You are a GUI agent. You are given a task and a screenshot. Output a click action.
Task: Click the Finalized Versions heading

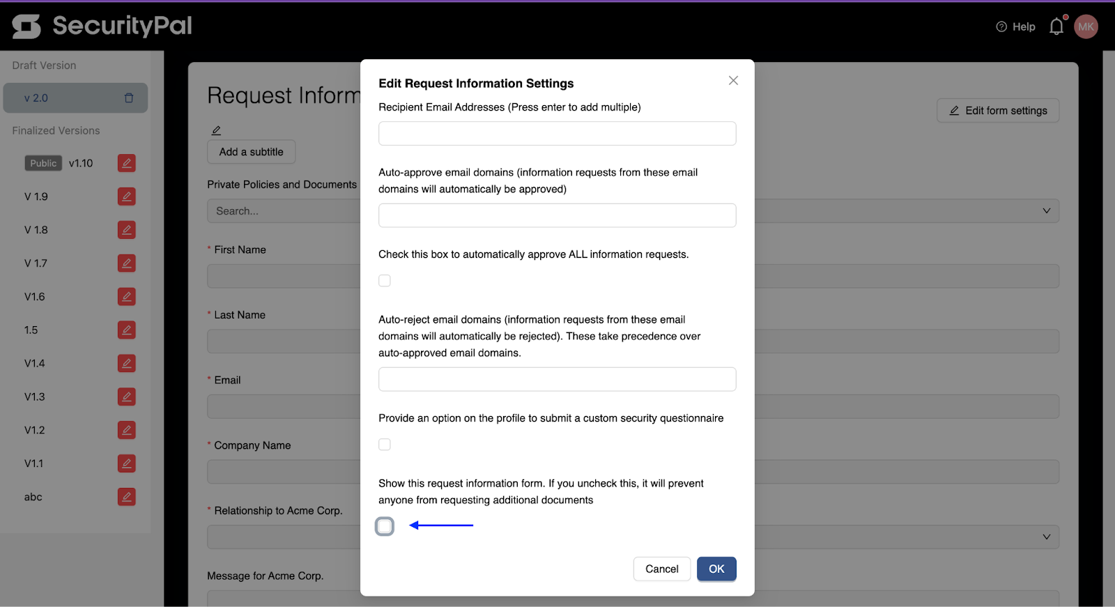[x=56, y=131]
